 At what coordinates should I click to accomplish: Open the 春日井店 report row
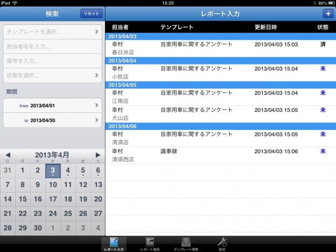[220, 48]
